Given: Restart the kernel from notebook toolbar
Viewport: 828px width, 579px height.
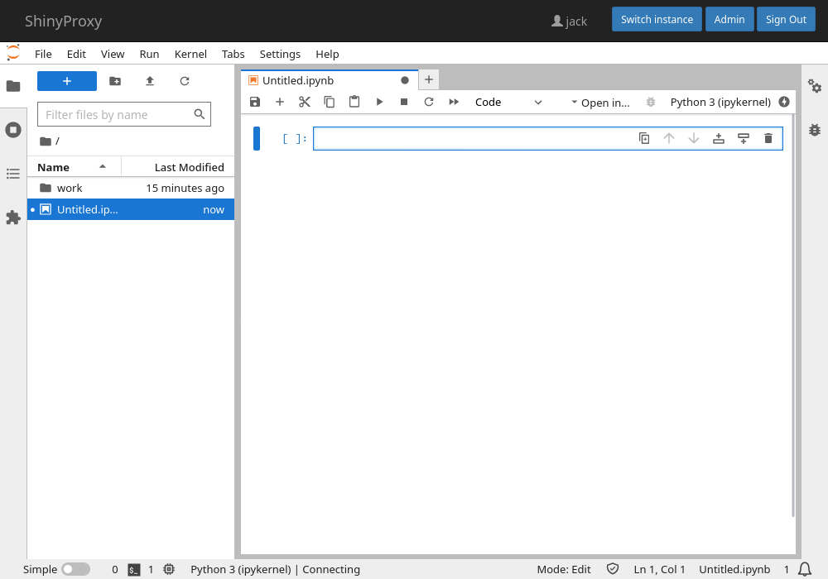Looking at the screenshot, I should [x=429, y=102].
